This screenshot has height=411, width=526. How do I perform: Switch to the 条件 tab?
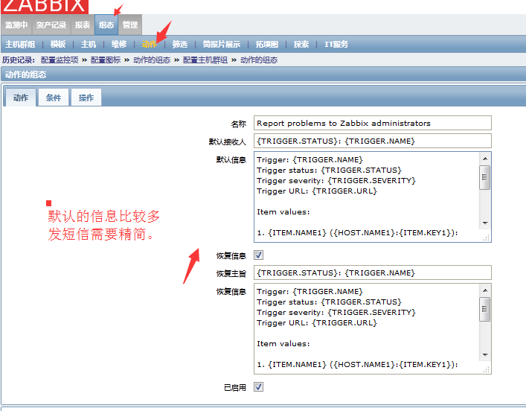[54, 98]
